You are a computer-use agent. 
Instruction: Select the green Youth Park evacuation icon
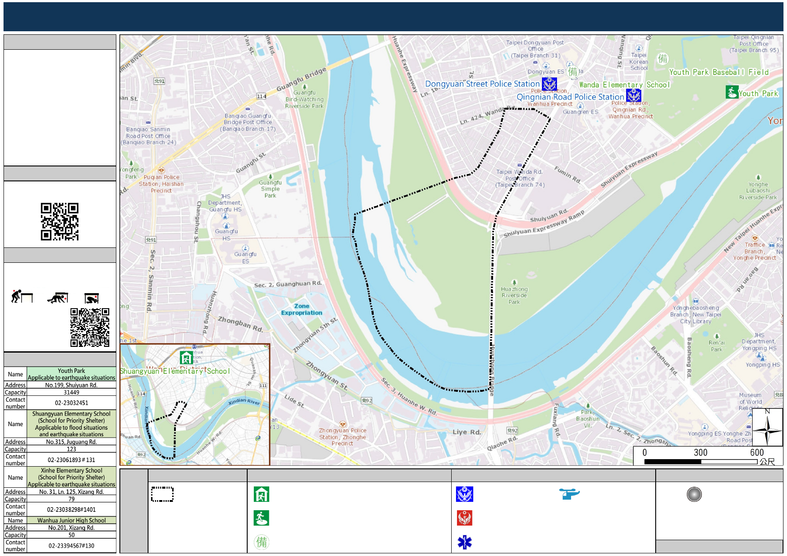[732, 92]
